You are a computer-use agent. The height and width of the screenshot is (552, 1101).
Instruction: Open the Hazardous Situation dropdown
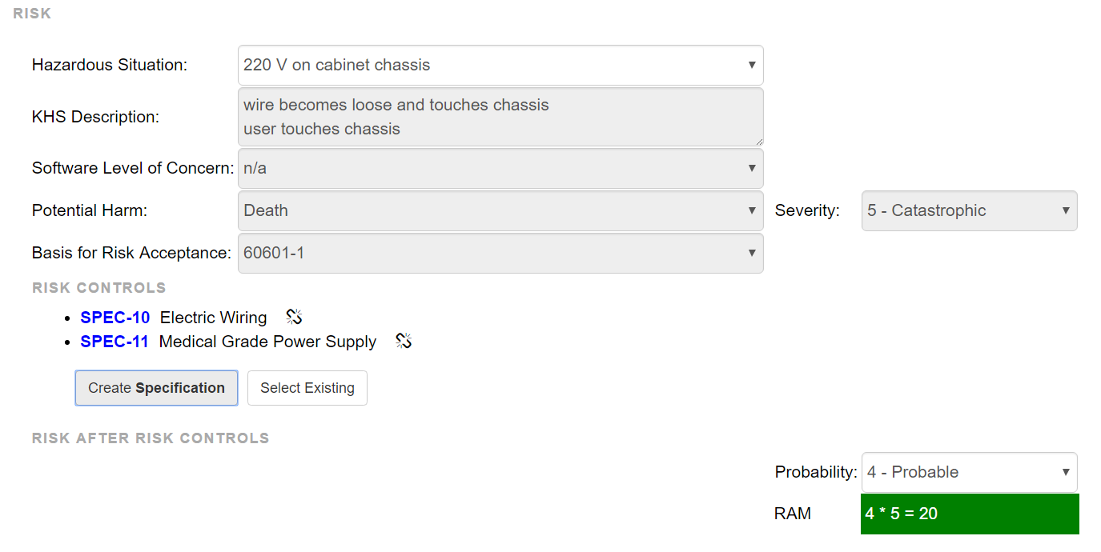pyautogui.click(x=500, y=65)
